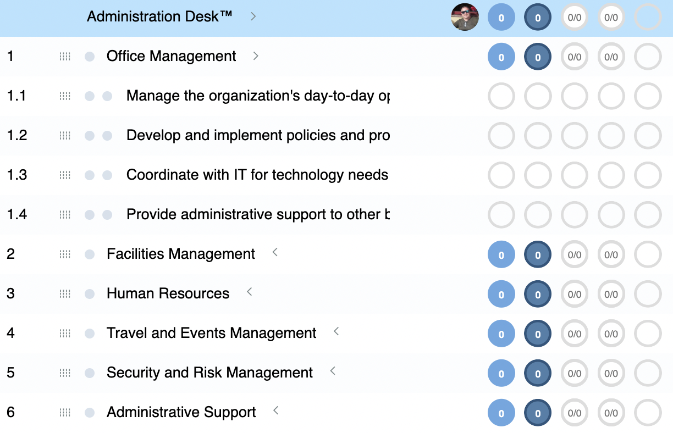Click light blue counter badge in Administration Desk header

coord(501,18)
